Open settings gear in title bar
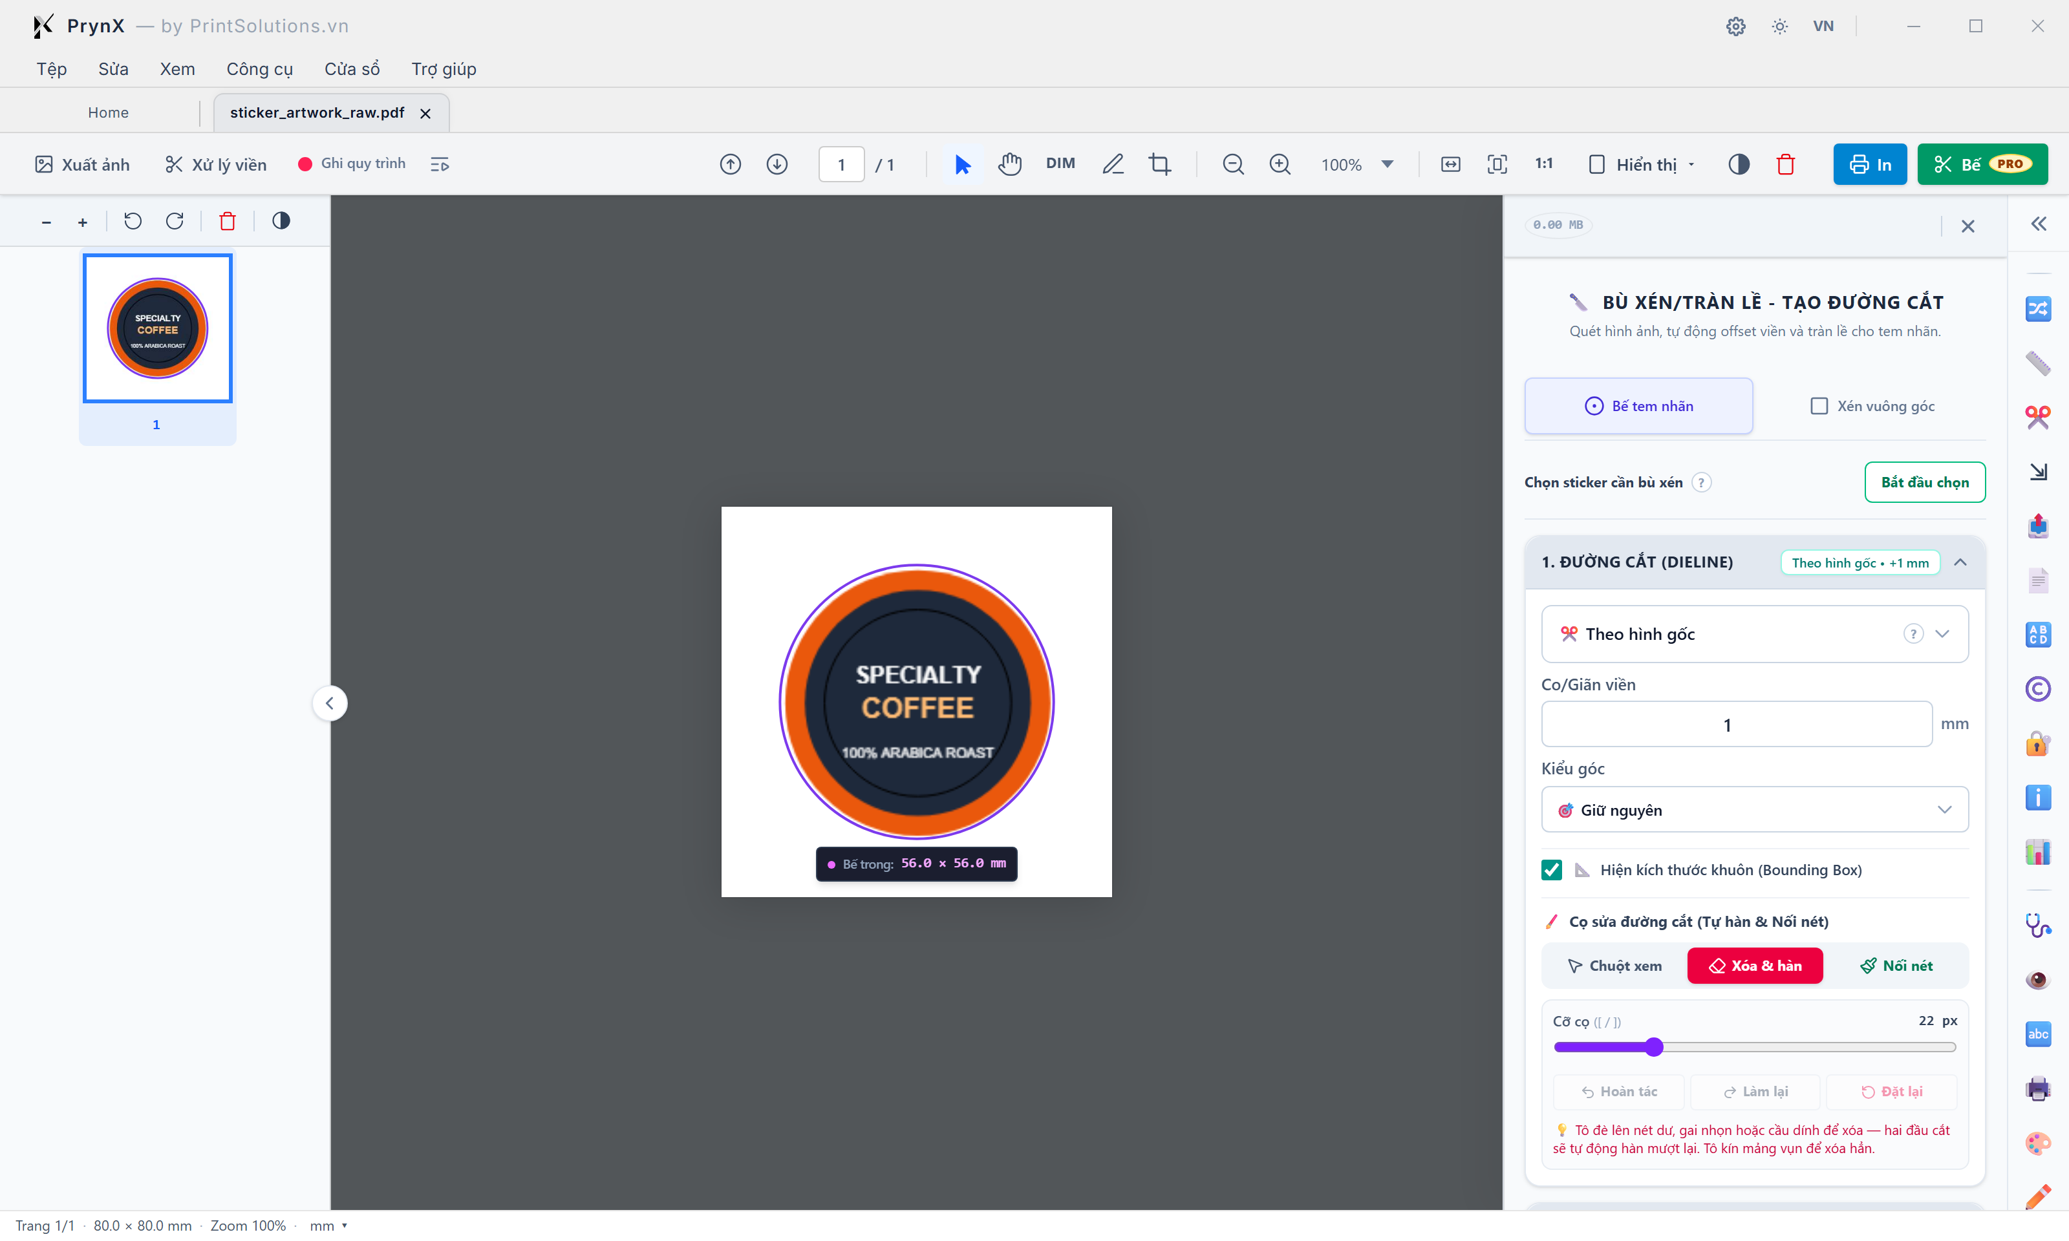Viewport: 2069px width, 1241px height. pos(1735,26)
